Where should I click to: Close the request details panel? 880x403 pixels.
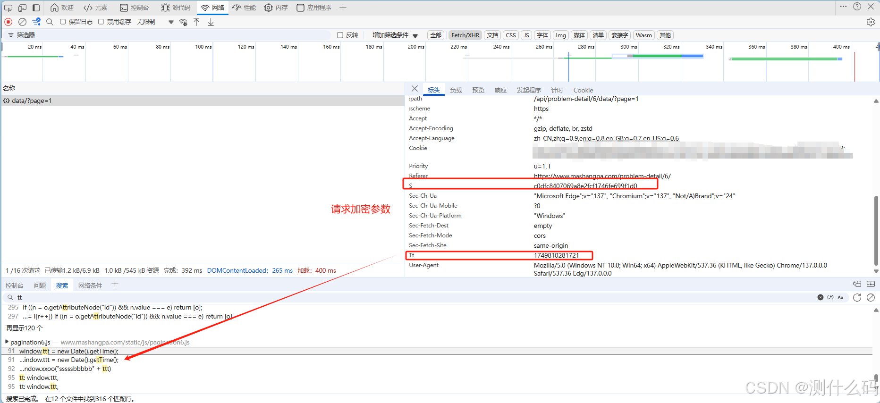(x=415, y=89)
